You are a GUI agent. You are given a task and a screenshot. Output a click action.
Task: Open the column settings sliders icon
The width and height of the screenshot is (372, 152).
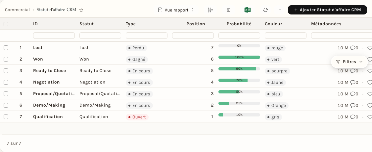tap(210, 10)
